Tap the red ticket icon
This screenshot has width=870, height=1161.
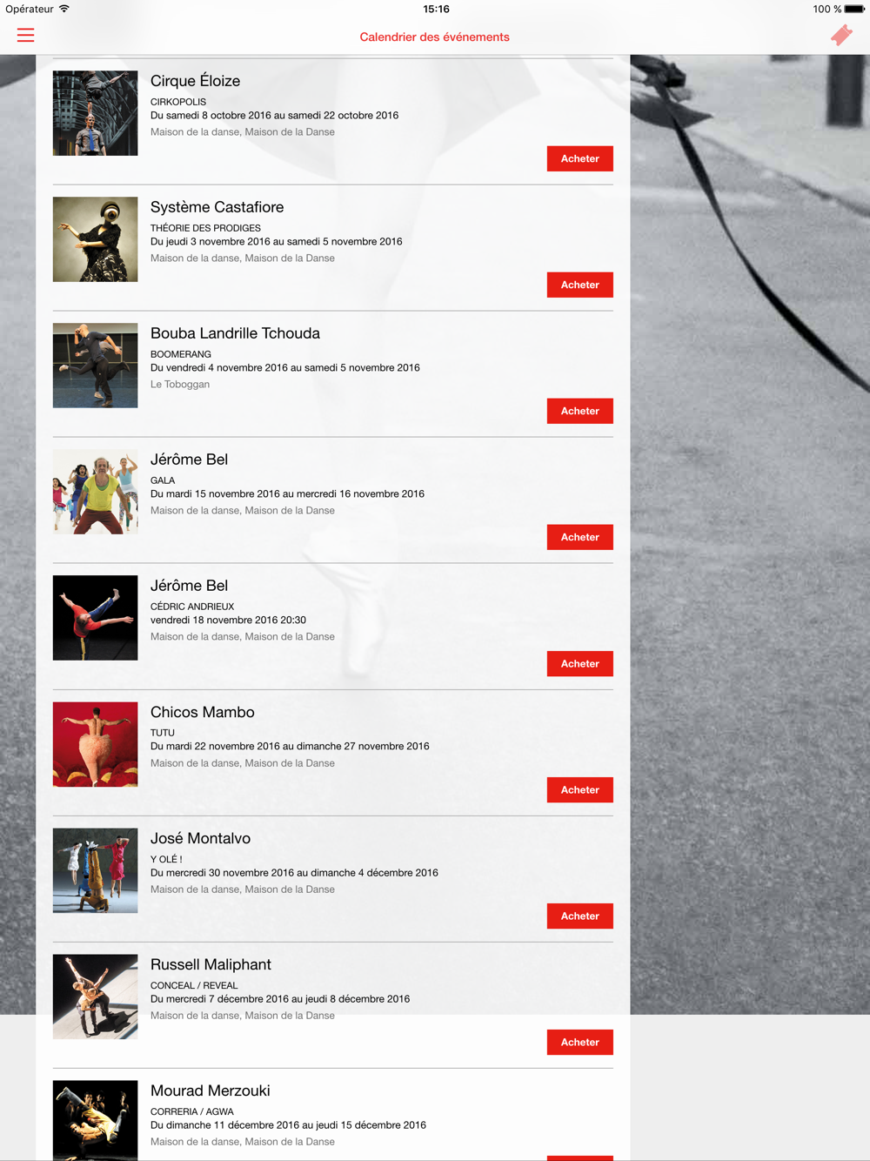point(841,35)
